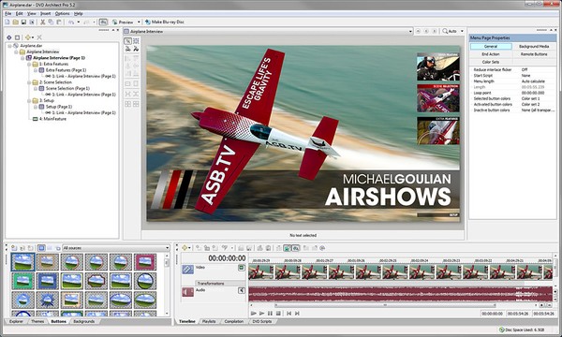Click the Pause button in timeline transport
The height and width of the screenshot is (337, 562).
click(270, 314)
